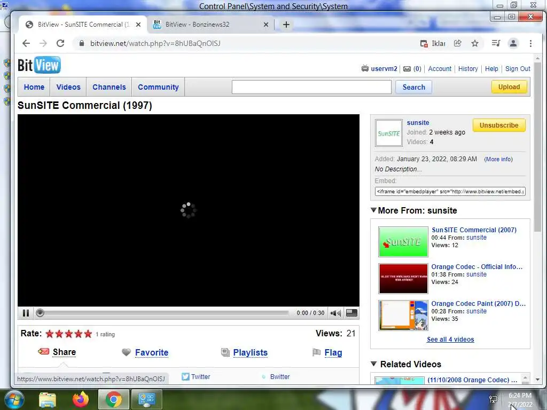Click the Unsubscribe button
Screen dimensions: 547x410
[499, 125]
